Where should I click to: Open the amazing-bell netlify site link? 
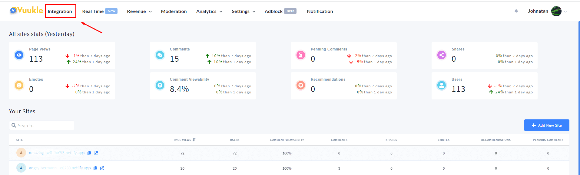pyautogui.click(x=57, y=153)
